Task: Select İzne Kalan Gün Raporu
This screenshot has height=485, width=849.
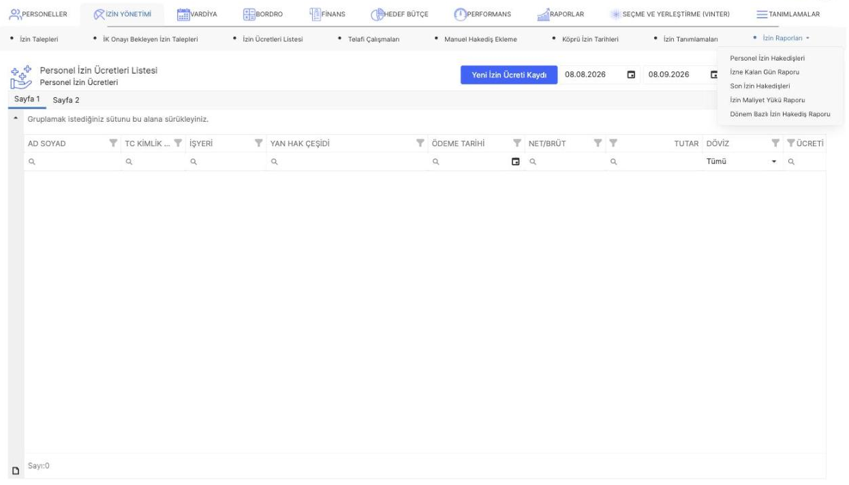Action: [765, 71]
